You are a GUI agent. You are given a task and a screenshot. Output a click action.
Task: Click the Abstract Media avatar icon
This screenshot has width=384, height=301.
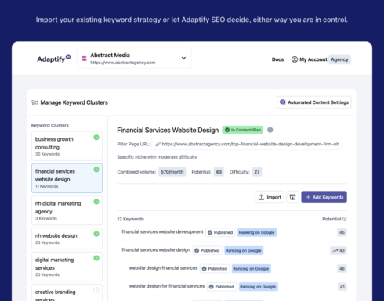[84, 59]
